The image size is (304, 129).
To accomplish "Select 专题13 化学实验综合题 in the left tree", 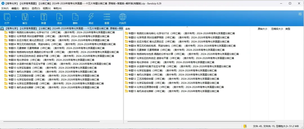I will pyautogui.click(x=52, y=80).
